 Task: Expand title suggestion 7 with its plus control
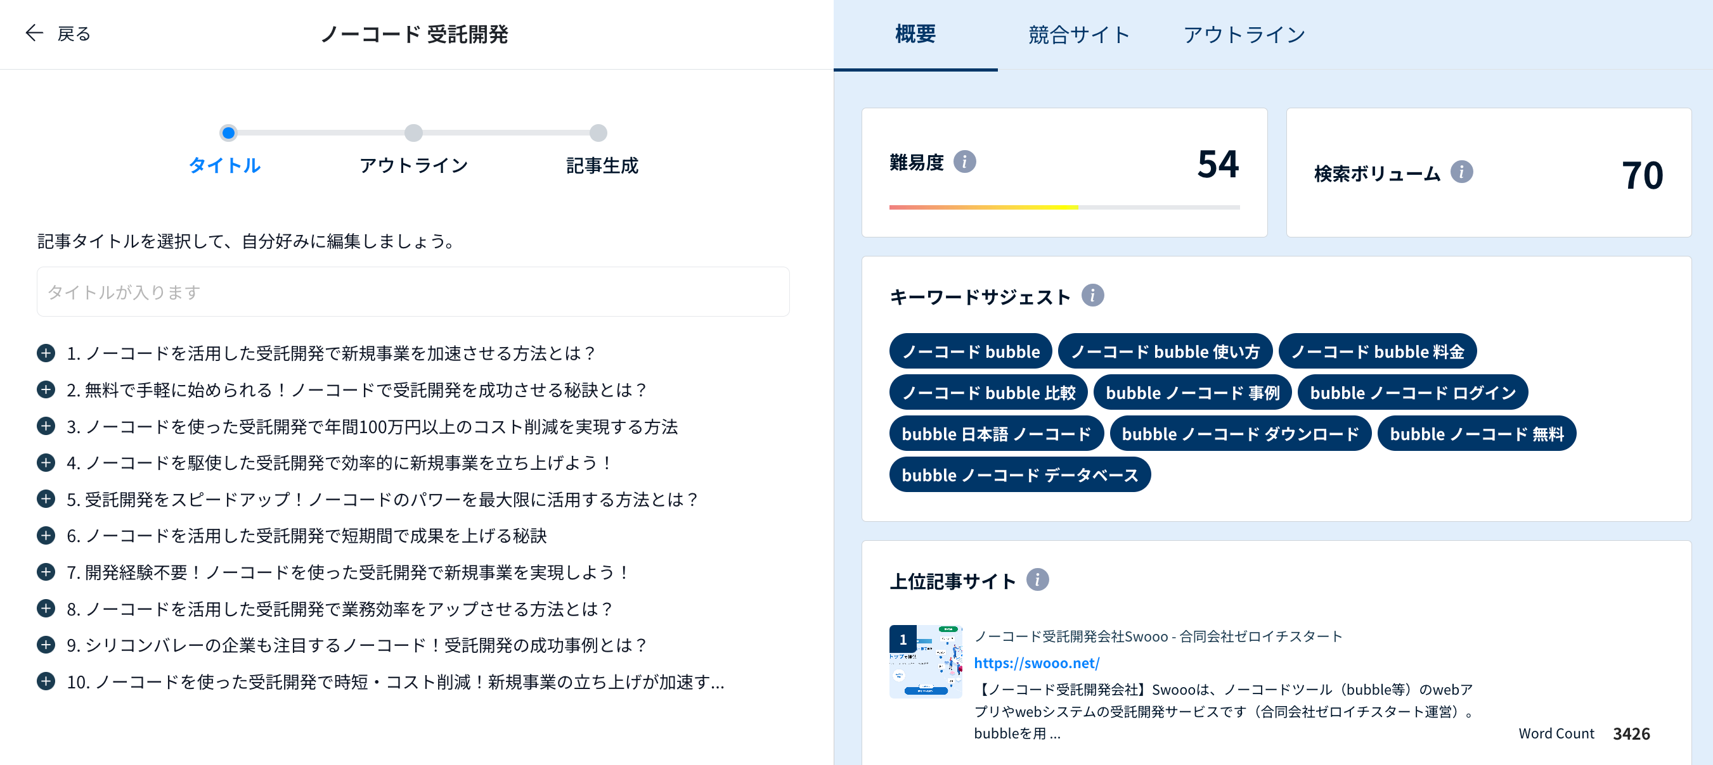(45, 572)
